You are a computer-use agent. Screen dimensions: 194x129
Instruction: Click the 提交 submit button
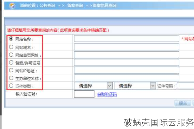click(x=183, y=103)
